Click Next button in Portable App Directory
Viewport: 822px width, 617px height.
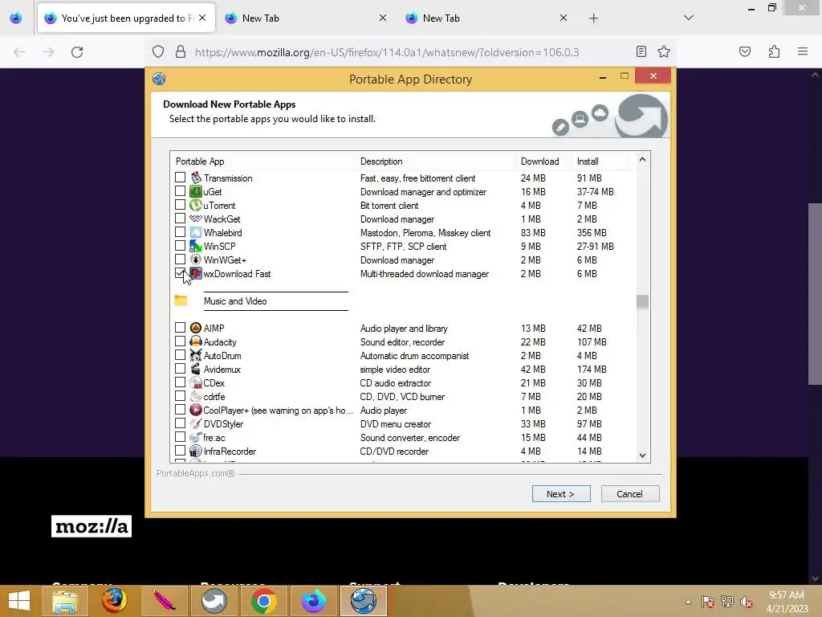point(561,494)
